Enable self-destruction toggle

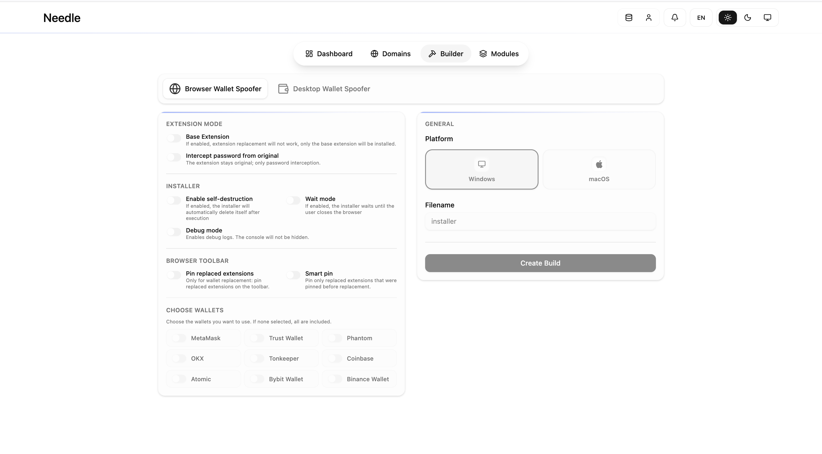[174, 200]
